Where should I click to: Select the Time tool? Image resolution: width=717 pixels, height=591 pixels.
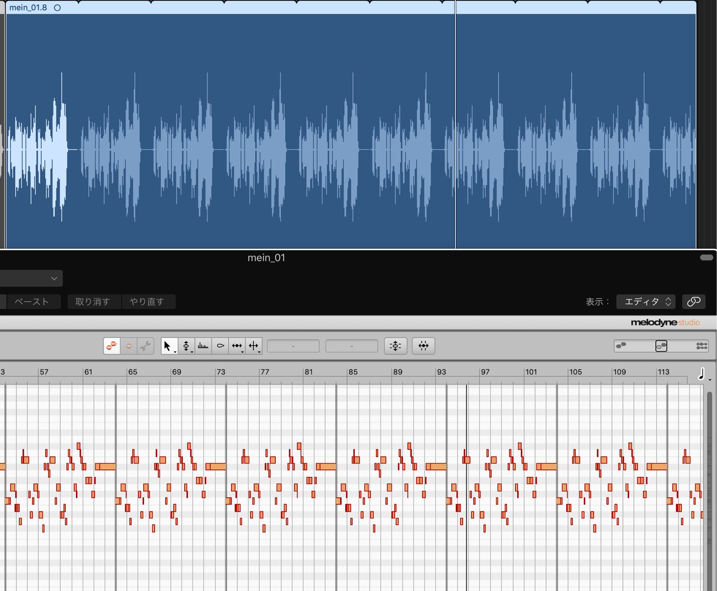pos(237,346)
